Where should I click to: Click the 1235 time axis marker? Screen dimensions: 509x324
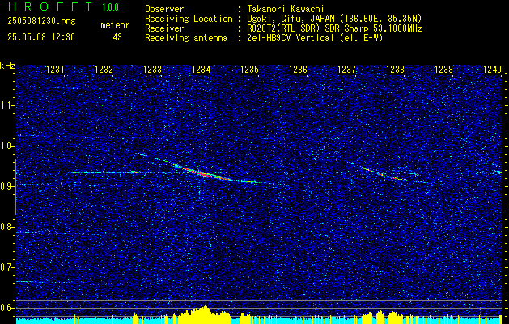(x=249, y=69)
